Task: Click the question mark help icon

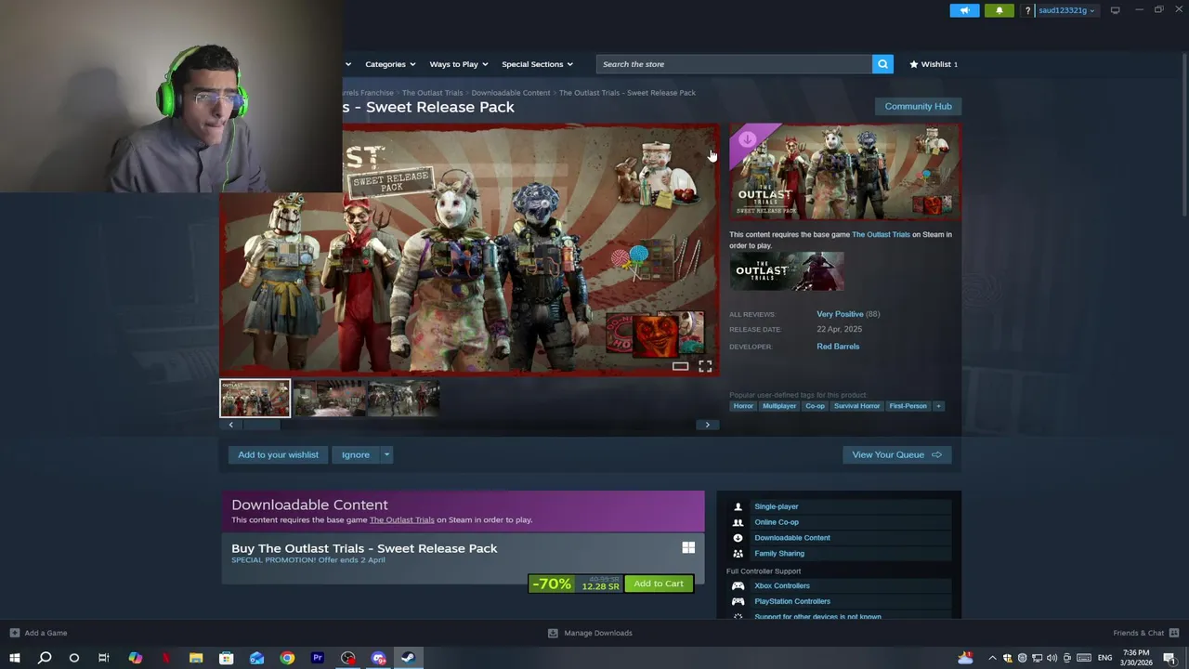Action: point(1027,10)
